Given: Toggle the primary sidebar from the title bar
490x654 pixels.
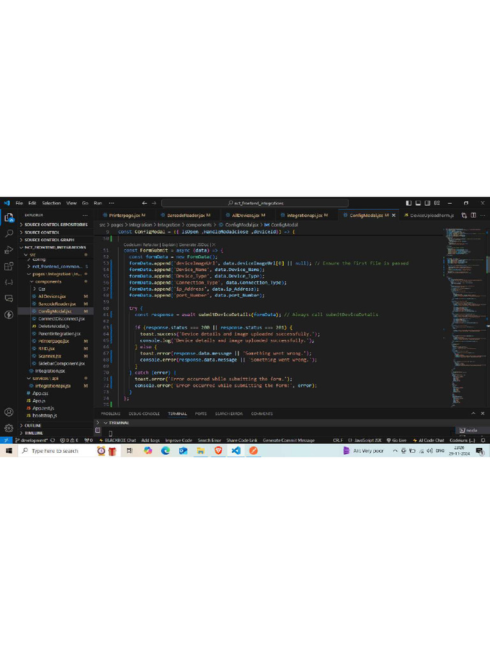Looking at the screenshot, I should tap(409, 203).
